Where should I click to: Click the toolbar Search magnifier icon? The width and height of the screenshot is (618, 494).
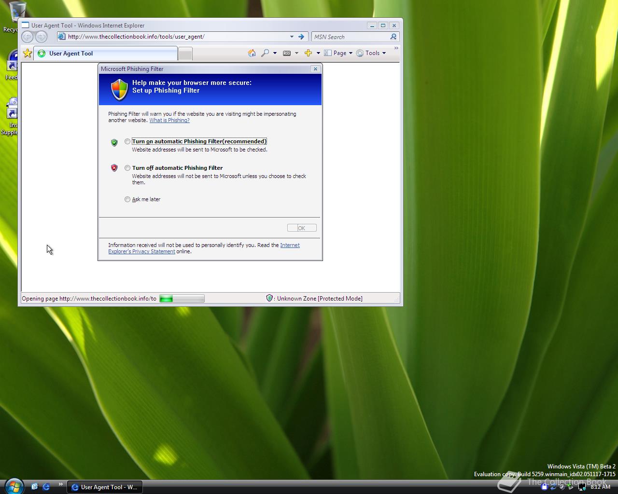265,53
